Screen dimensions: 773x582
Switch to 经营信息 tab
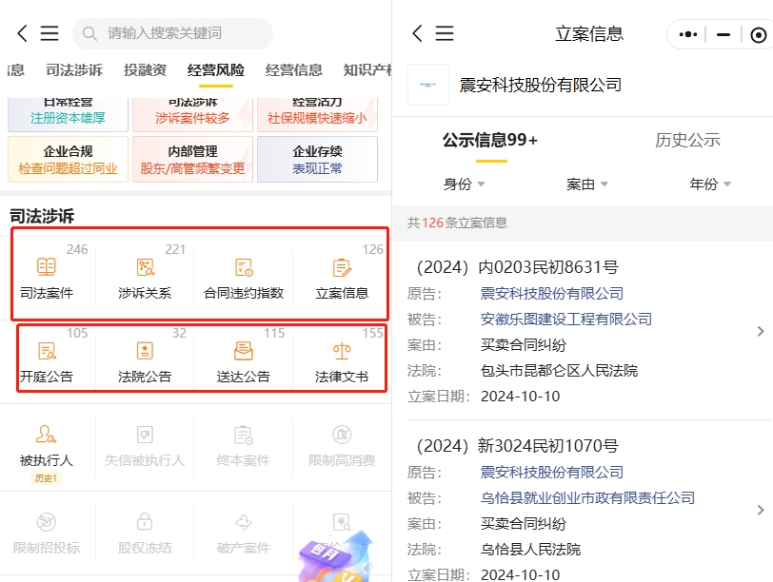pos(294,70)
